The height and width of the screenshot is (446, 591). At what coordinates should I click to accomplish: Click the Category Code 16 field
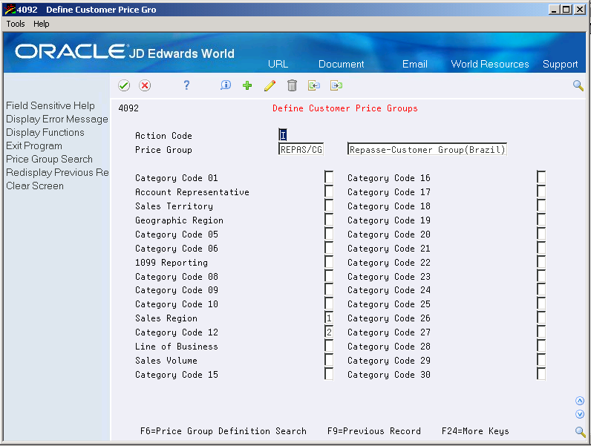[x=541, y=177]
